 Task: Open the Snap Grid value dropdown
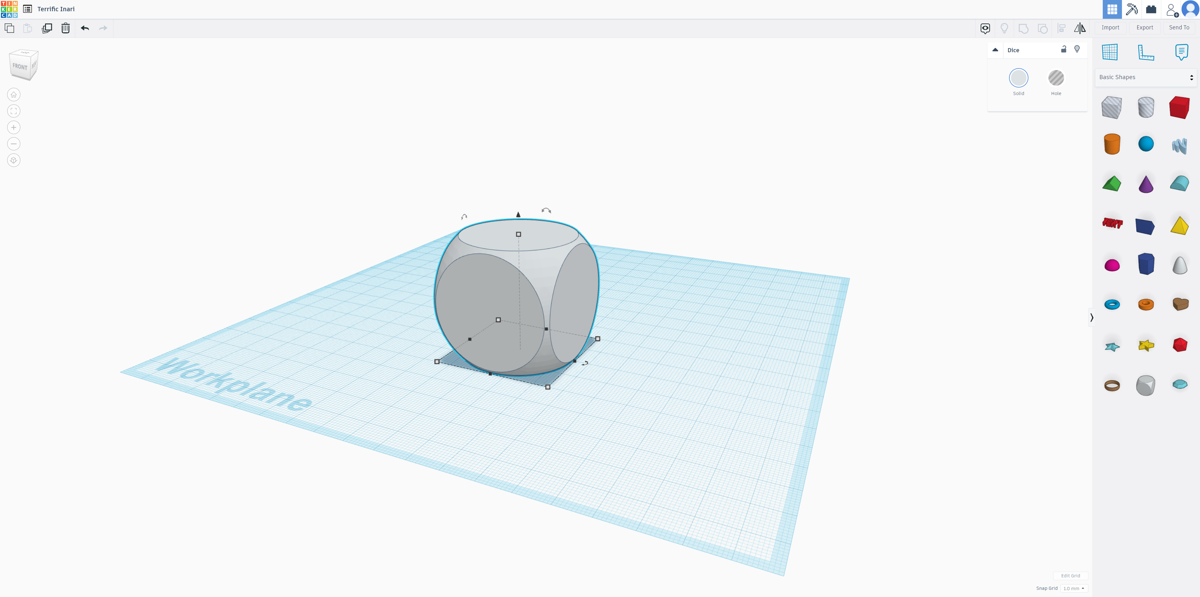1074,588
